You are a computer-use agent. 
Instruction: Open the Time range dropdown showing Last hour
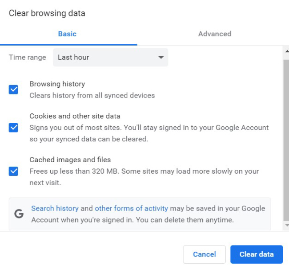click(x=110, y=57)
